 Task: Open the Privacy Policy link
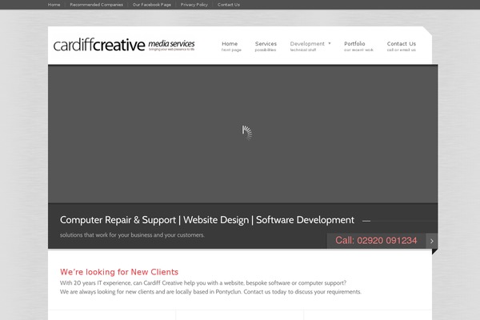[x=194, y=5]
